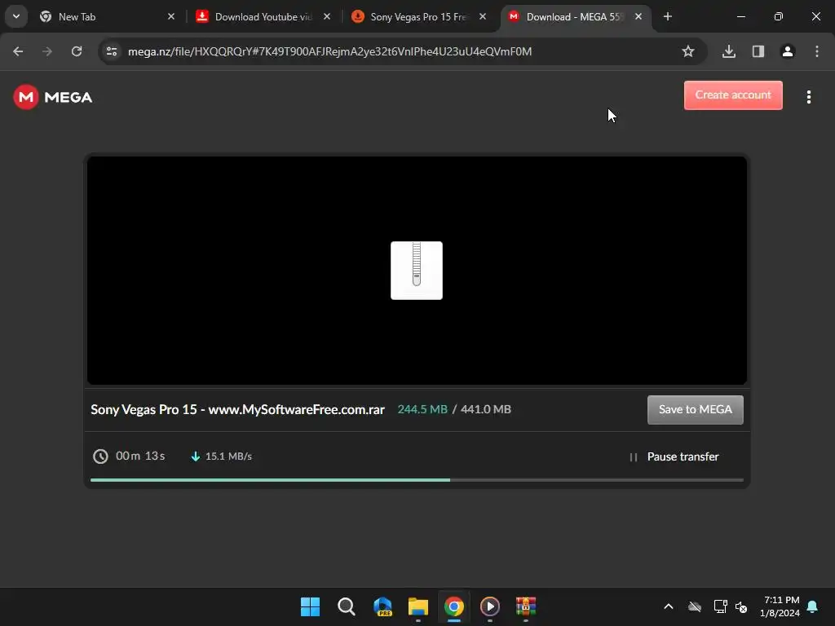Screen dimensions: 835x626
Task: Open a new browser tab
Action: tap(668, 16)
